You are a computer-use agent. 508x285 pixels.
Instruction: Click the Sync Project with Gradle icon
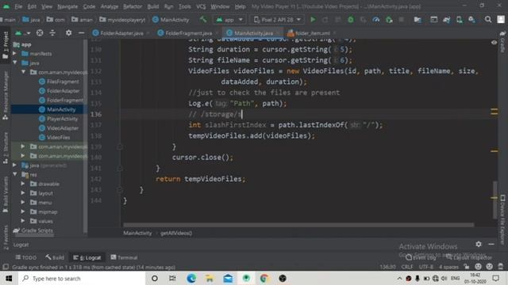pos(446,20)
